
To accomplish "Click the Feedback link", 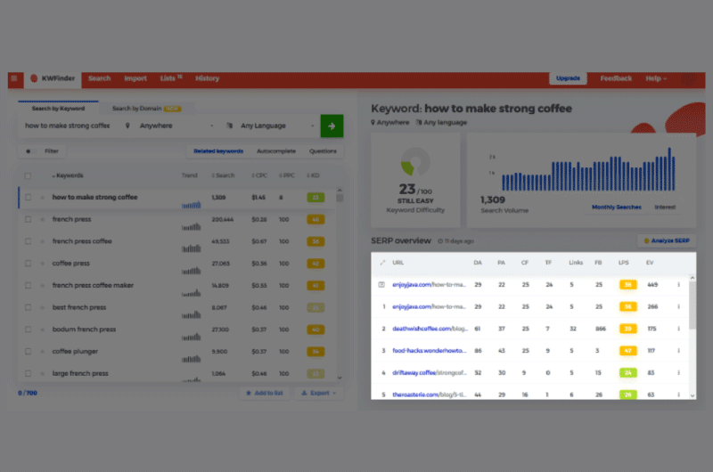I will point(616,78).
